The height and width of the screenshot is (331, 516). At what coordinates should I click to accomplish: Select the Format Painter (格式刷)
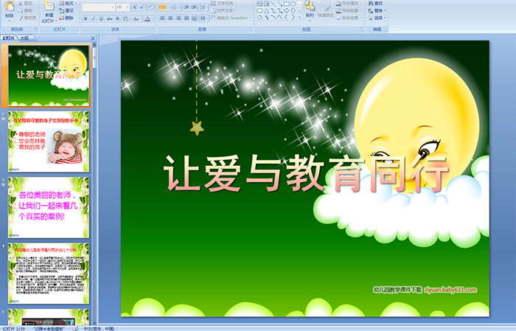[x=27, y=18]
